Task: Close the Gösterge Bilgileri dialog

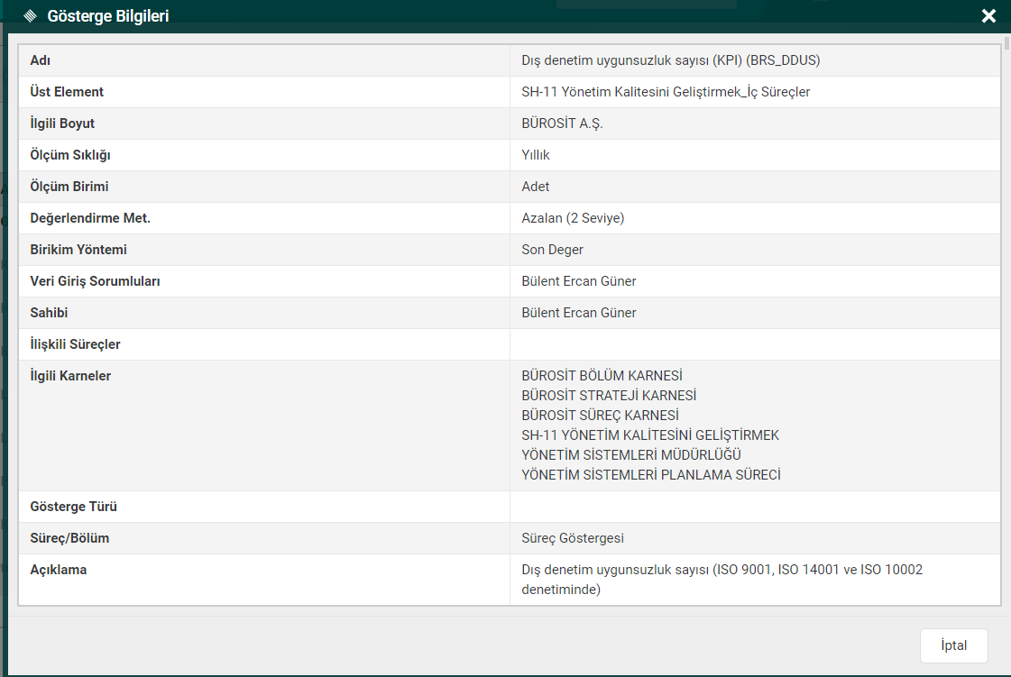Action: pos(988,16)
